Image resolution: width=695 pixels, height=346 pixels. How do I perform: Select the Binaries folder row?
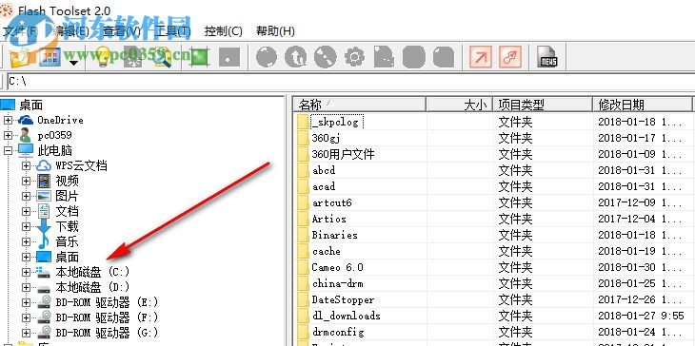(494, 235)
